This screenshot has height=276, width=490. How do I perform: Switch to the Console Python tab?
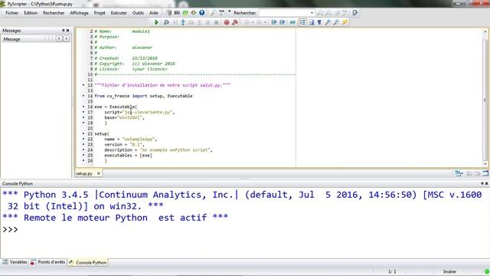[88, 262]
